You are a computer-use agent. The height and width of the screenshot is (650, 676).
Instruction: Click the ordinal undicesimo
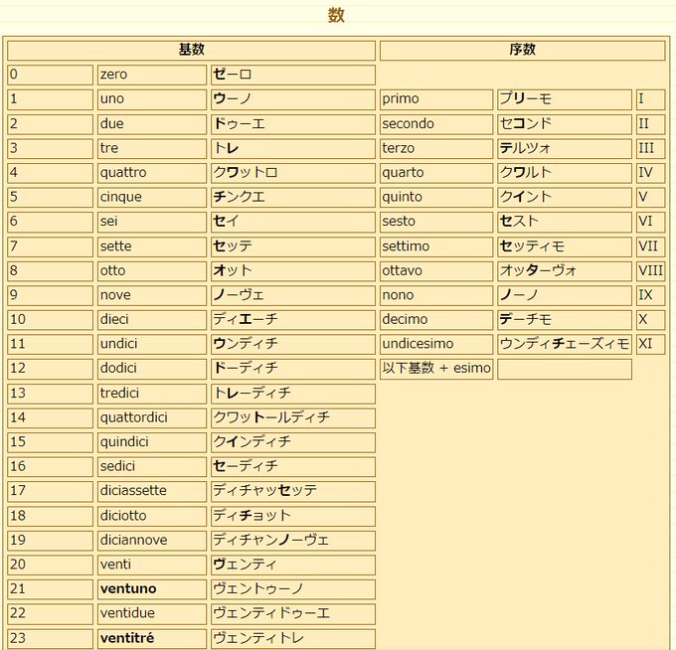point(418,344)
